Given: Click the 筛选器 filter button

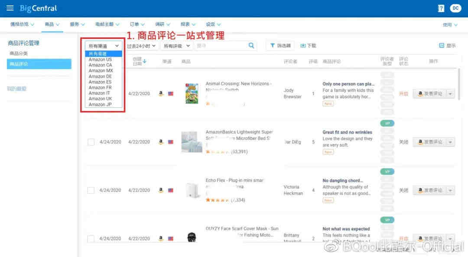Looking at the screenshot, I should (x=280, y=45).
